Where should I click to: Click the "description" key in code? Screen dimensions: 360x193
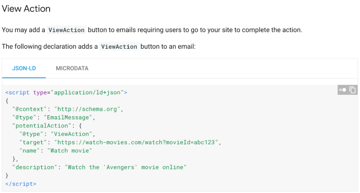click(x=35, y=167)
